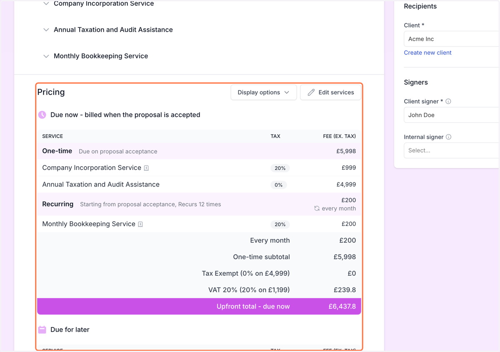The width and height of the screenshot is (500, 352).
Task: Click the Monthly Bookkeeping Service pricing row name
Action: click(89, 224)
